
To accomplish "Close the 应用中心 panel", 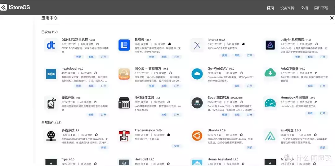I will click(332, 18).
